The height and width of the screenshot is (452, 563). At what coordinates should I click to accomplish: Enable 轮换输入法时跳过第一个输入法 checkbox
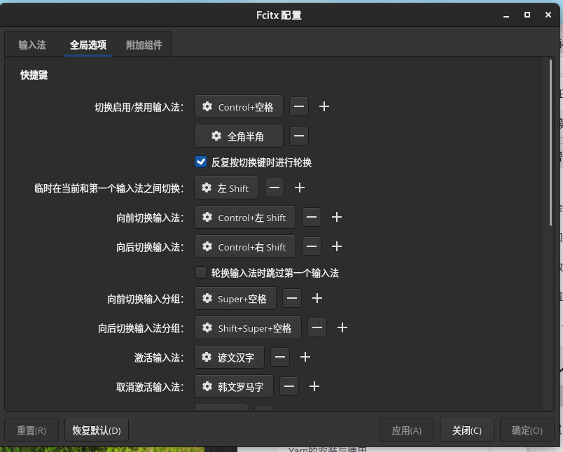(x=201, y=272)
